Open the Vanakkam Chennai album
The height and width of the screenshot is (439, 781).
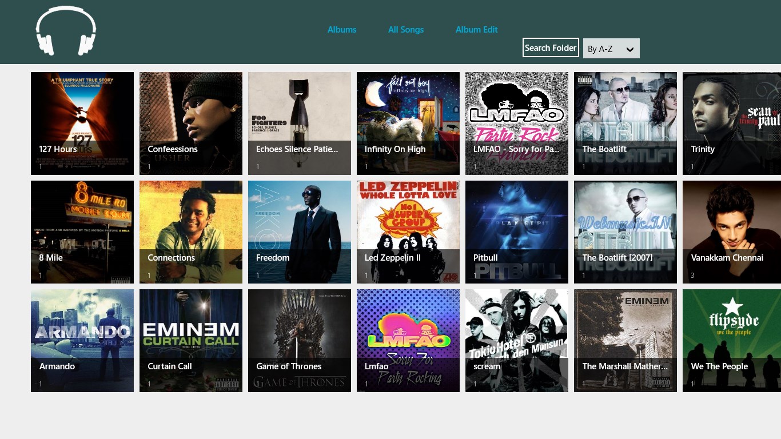pos(732,232)
